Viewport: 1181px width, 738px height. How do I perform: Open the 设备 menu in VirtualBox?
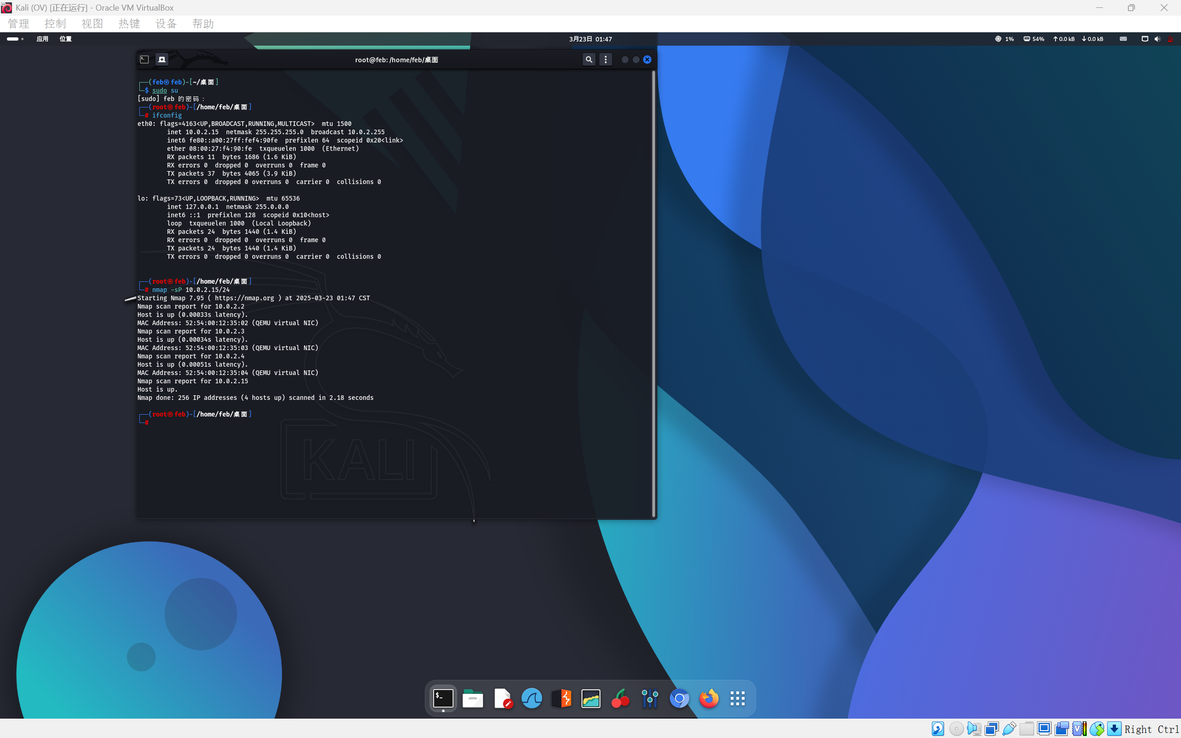166,24
